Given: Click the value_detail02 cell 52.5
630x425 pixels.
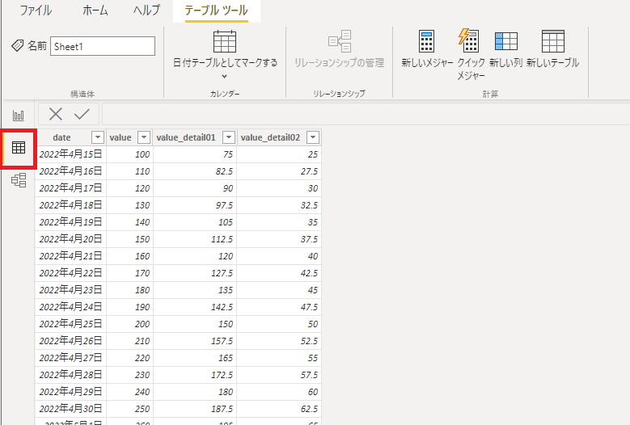Looking at the screenshot, I should click(x=279, y=341).
